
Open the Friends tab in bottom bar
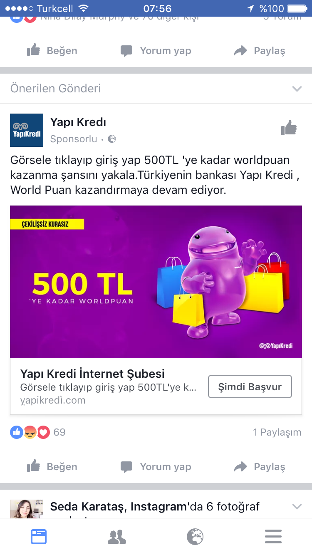tap(117, 537)
